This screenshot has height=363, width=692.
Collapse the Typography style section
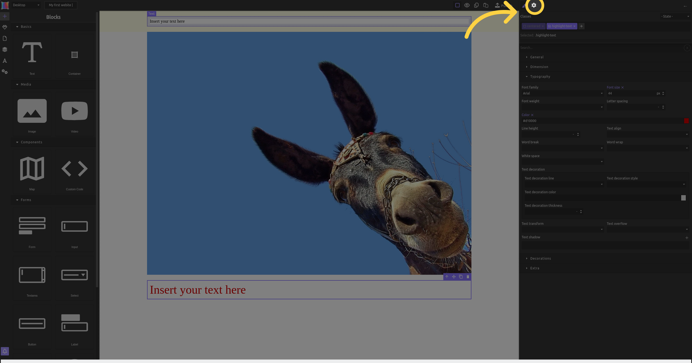pos(605,77)
